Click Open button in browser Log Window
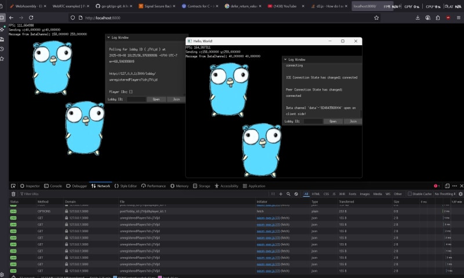The image size is (464, 278). tap(156, 99)
